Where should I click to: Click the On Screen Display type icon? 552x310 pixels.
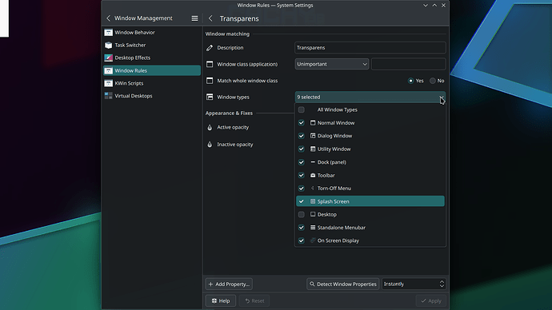pyautogui.click(x=313, y=240)
